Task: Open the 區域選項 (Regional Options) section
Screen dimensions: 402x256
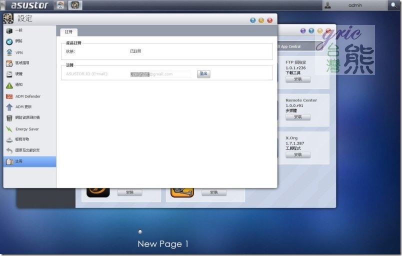Action: click(x=29, y=63)
